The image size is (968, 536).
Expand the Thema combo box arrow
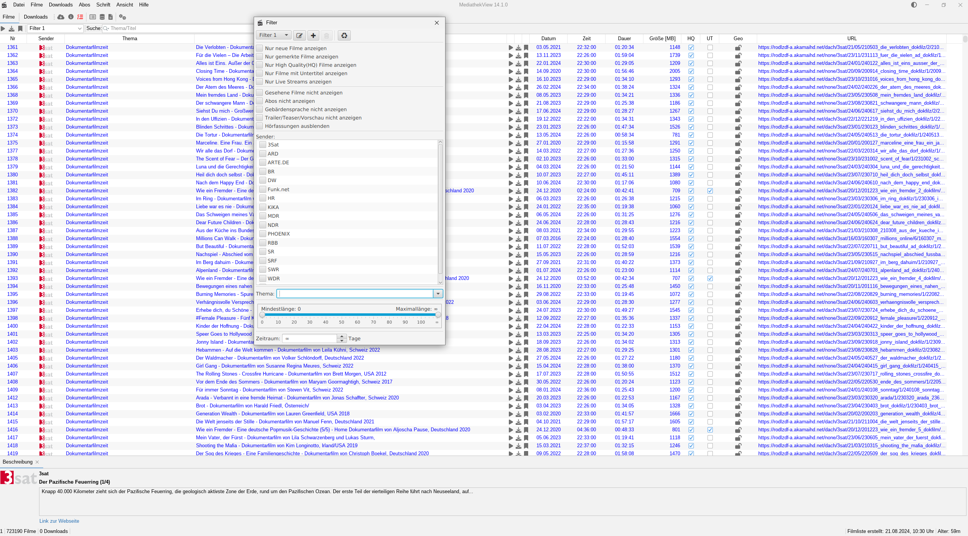point(438,294)
